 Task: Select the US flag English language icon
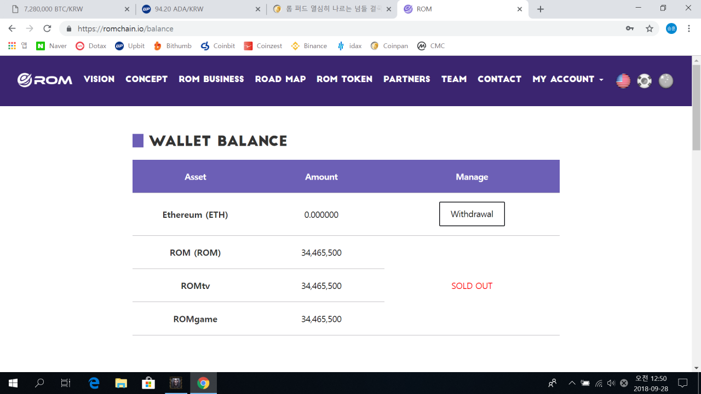[623, 80]
